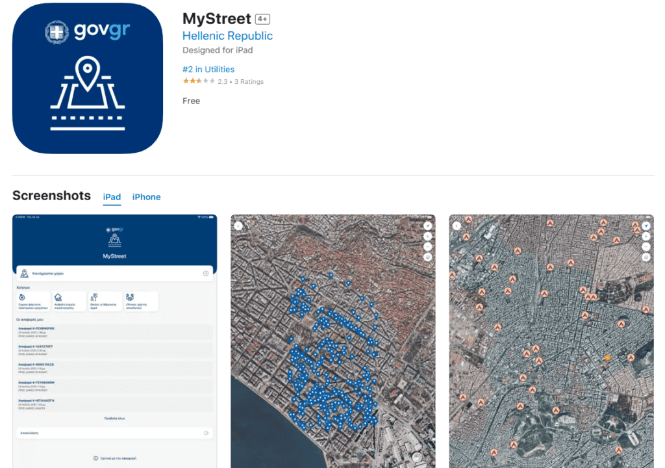The image size is (665, 468).
Task: Open the MyStreet home screen screenshot
Action: point(114,341)
